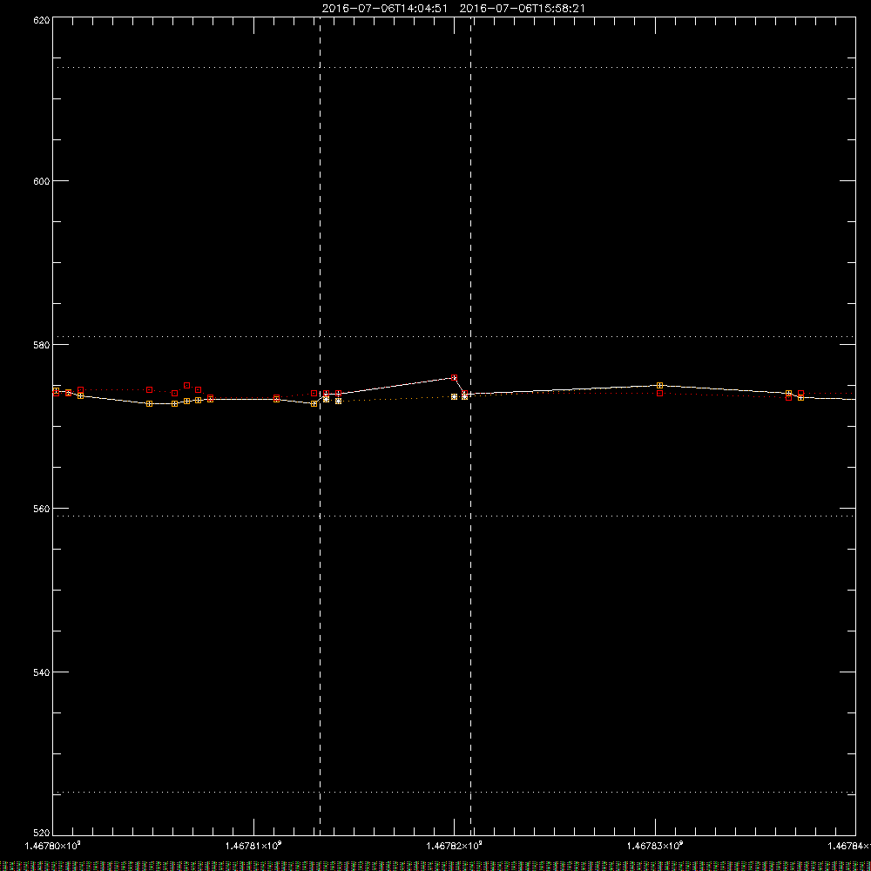Image resolution: width=871 pixels, height=871 pixels.
Task: Select the 620 y-axis label
Action: pos(42,21)
